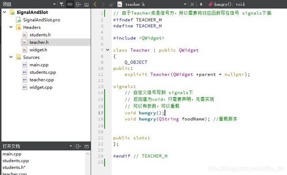The width and height of the screenshot is (287, 175).
Task: Click the Headers folder icon
Action: 18,27
